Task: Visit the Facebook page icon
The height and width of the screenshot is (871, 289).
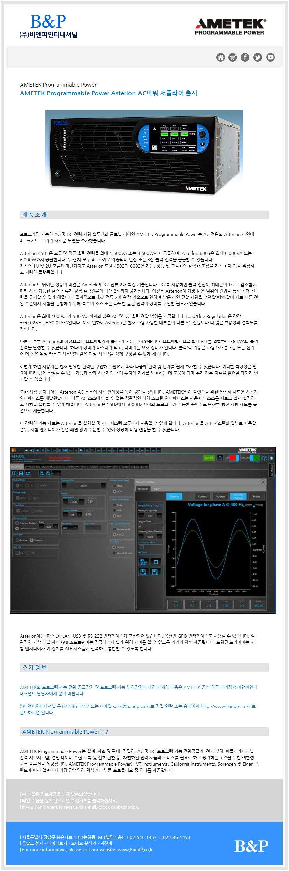Action: tap(245, 57)
